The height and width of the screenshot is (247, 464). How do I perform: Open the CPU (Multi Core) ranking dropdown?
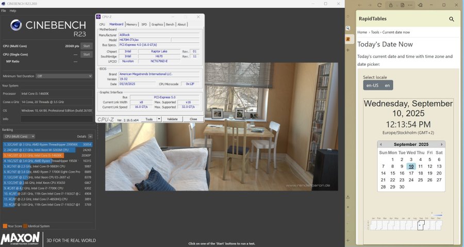click(19, 136)
